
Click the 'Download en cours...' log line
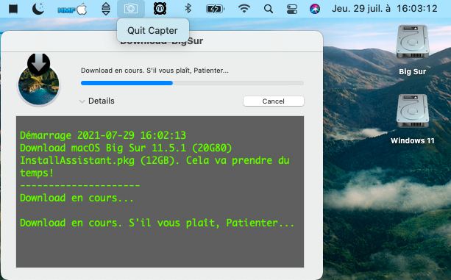point(77,198)
